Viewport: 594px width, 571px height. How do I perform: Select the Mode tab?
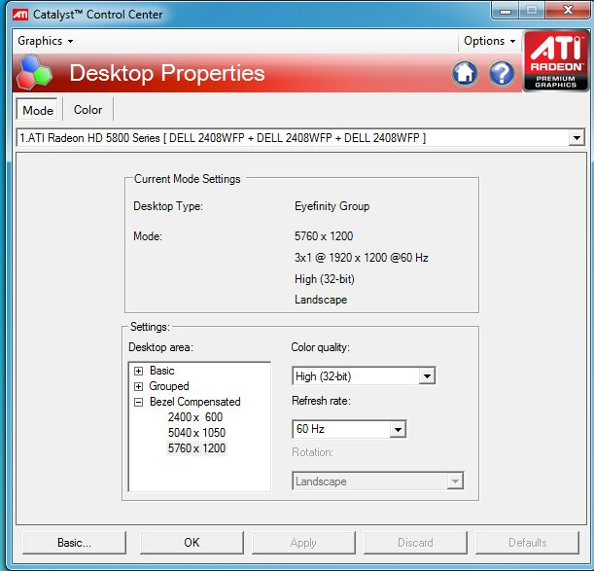coord(38,110)
